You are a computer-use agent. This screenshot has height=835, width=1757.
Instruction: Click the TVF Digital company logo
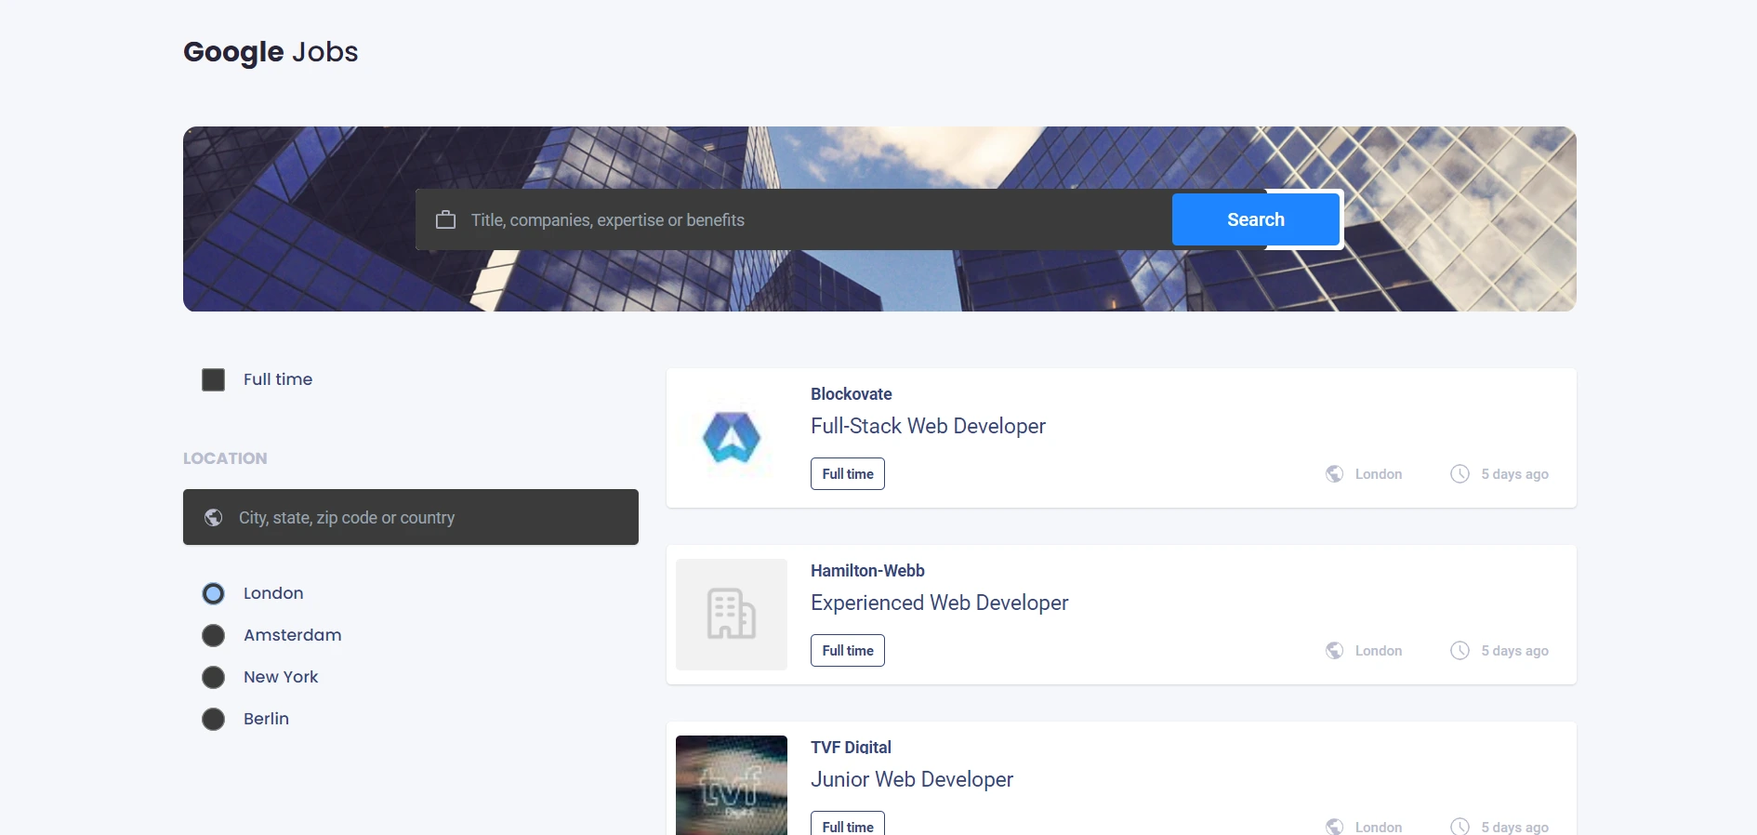732,785
